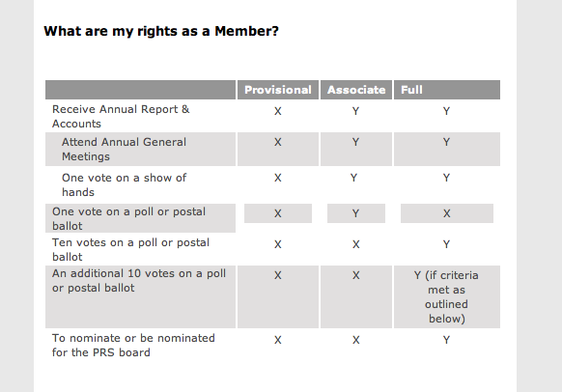
Task: Click Associate X for PRS board nomination row
Action: click(x=355, y=340)
